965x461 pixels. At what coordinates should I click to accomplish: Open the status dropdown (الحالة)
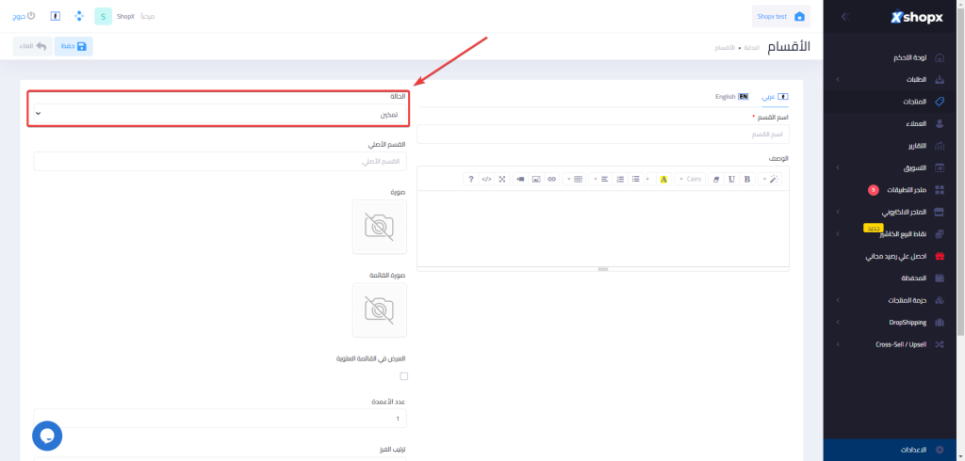coord(220,114)
